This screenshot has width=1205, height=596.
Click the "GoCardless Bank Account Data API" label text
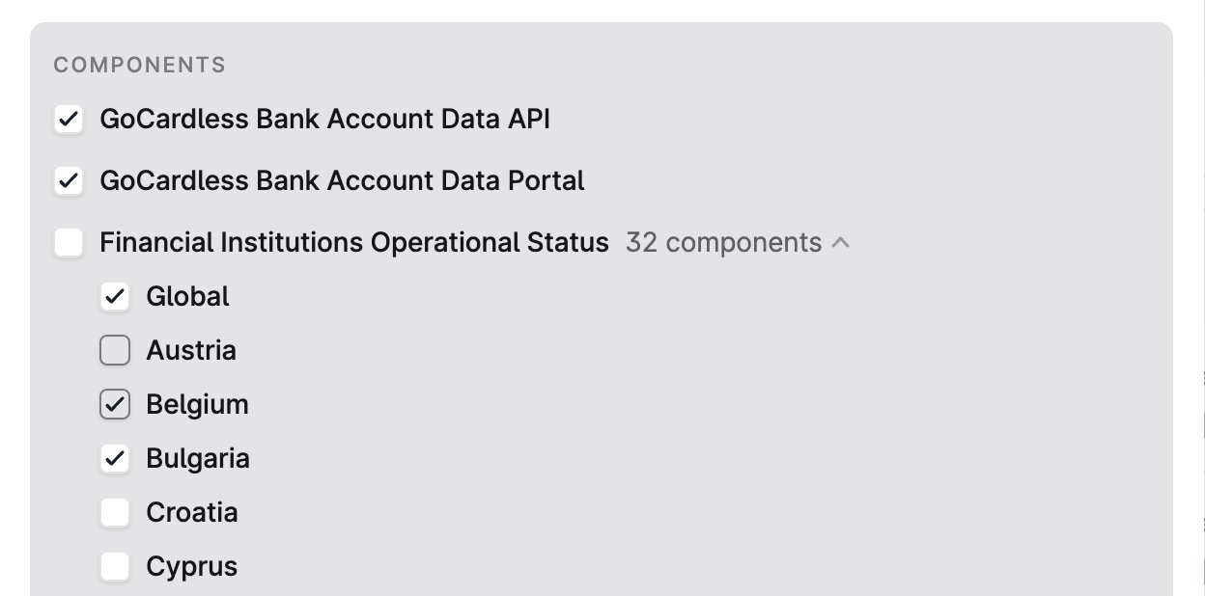coord(325,120)
